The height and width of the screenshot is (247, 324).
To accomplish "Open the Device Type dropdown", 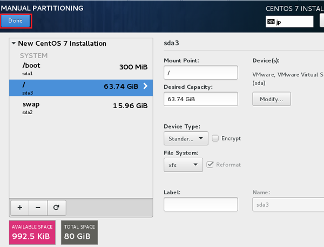I will [186, 138].
